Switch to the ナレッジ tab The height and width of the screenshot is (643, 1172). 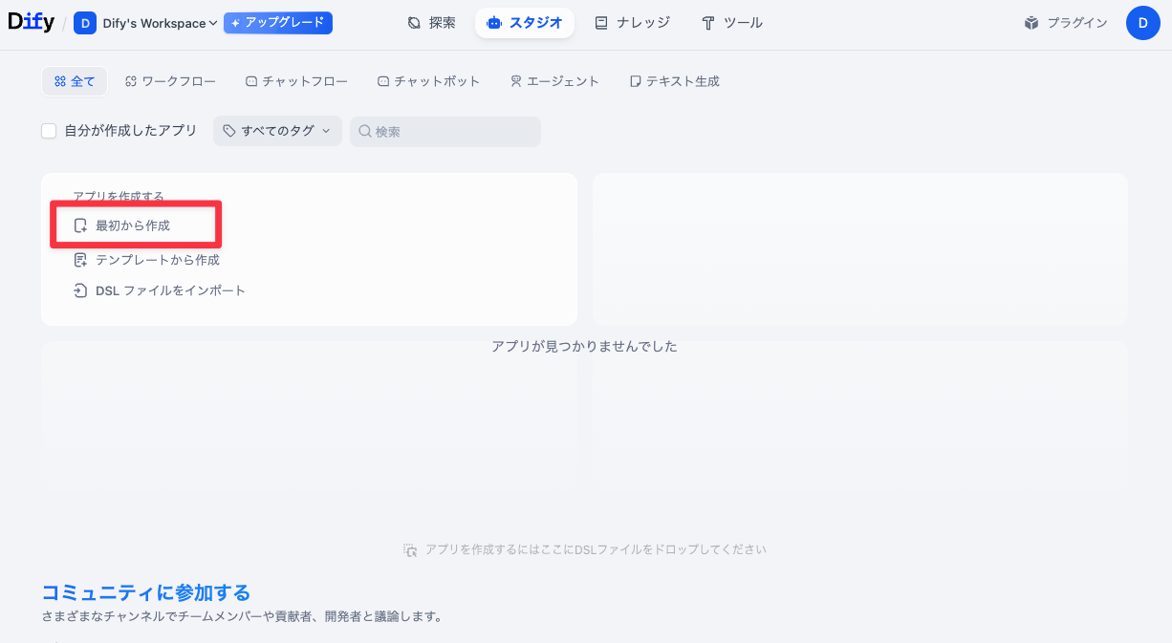[x=632, y=23]
